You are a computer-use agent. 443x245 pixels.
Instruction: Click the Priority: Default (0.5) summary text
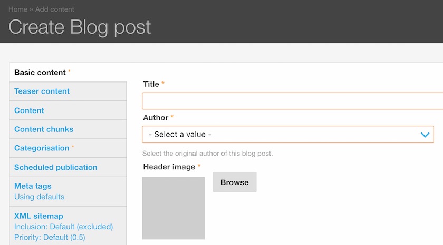click(x=50, y=238)
